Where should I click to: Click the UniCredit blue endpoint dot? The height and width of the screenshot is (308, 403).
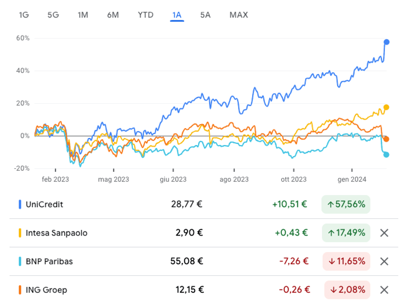pos(386,42)
